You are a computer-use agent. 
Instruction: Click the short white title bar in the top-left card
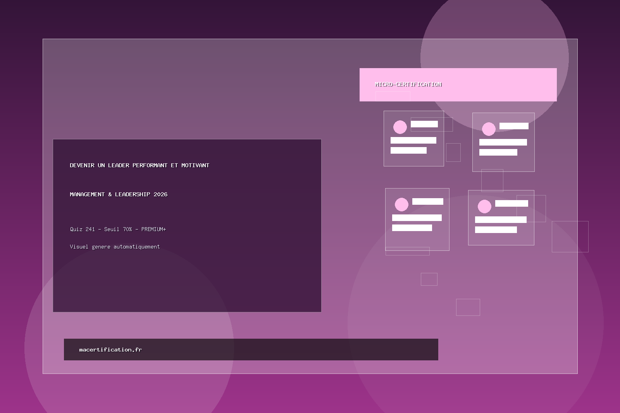(424, 124)
